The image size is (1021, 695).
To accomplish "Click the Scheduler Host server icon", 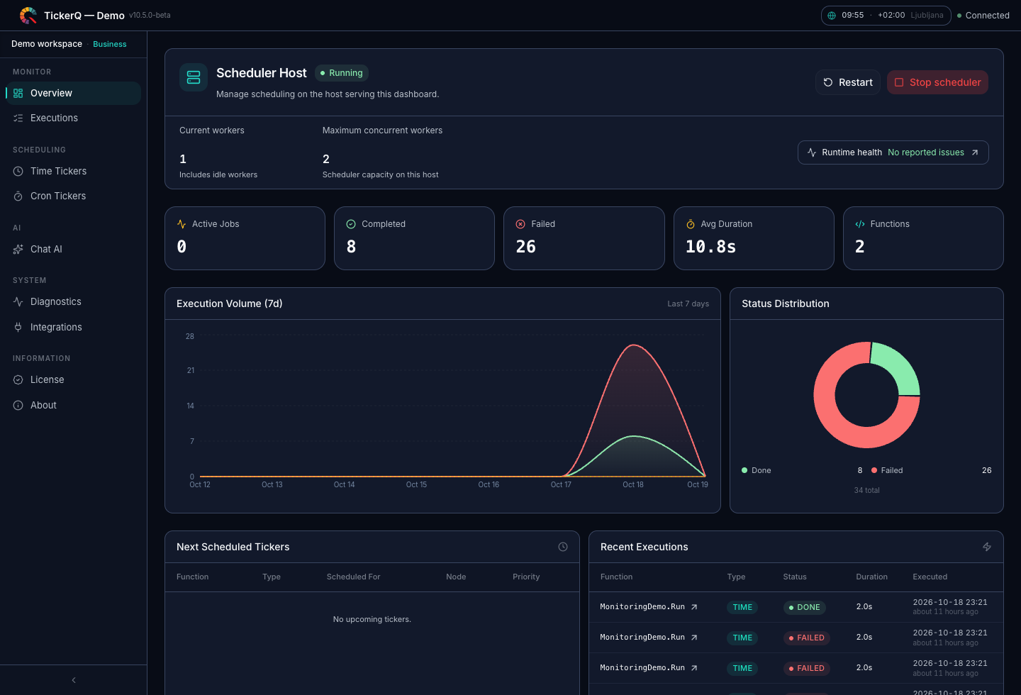I will click(x=194, y=77).
